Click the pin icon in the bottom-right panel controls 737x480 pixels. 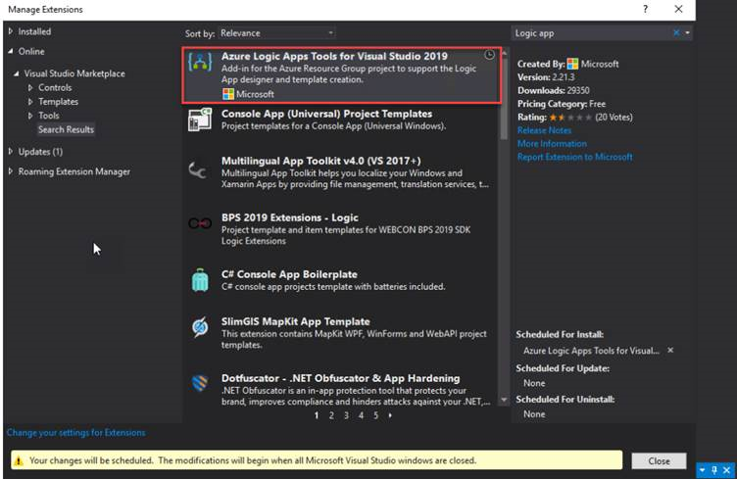tap(714, 469)
